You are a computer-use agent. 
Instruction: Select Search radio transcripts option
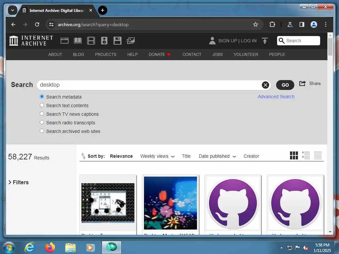42,122
